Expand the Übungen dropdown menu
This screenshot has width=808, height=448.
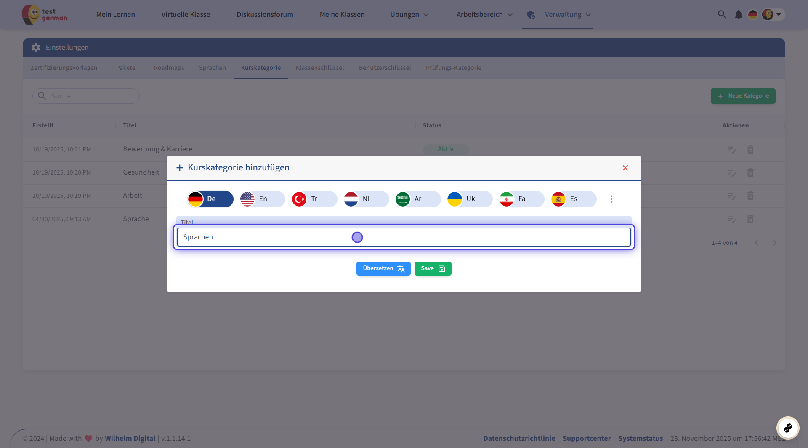tap(409, 15)
